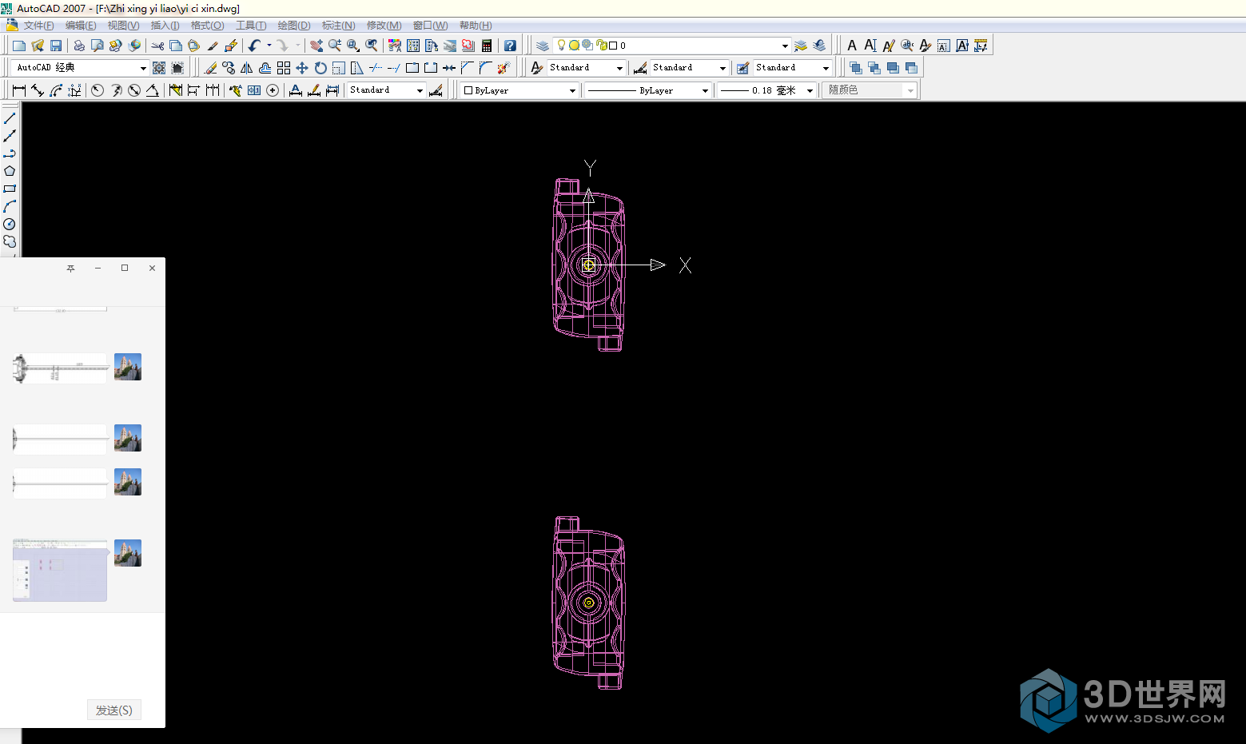
Task: Expand the AutoCAD 经典 workspace dropdown
Action: (143, 68)
